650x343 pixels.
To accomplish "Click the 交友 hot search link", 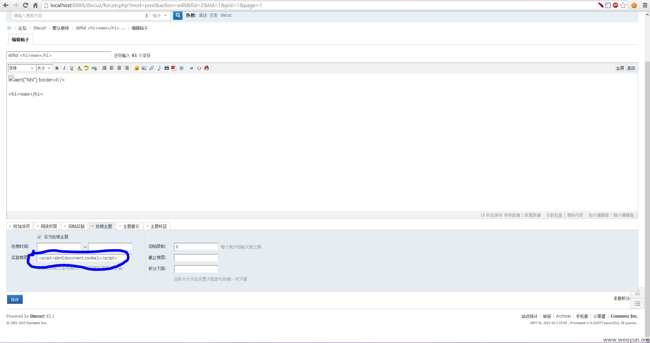I will [x=213, y=15].
